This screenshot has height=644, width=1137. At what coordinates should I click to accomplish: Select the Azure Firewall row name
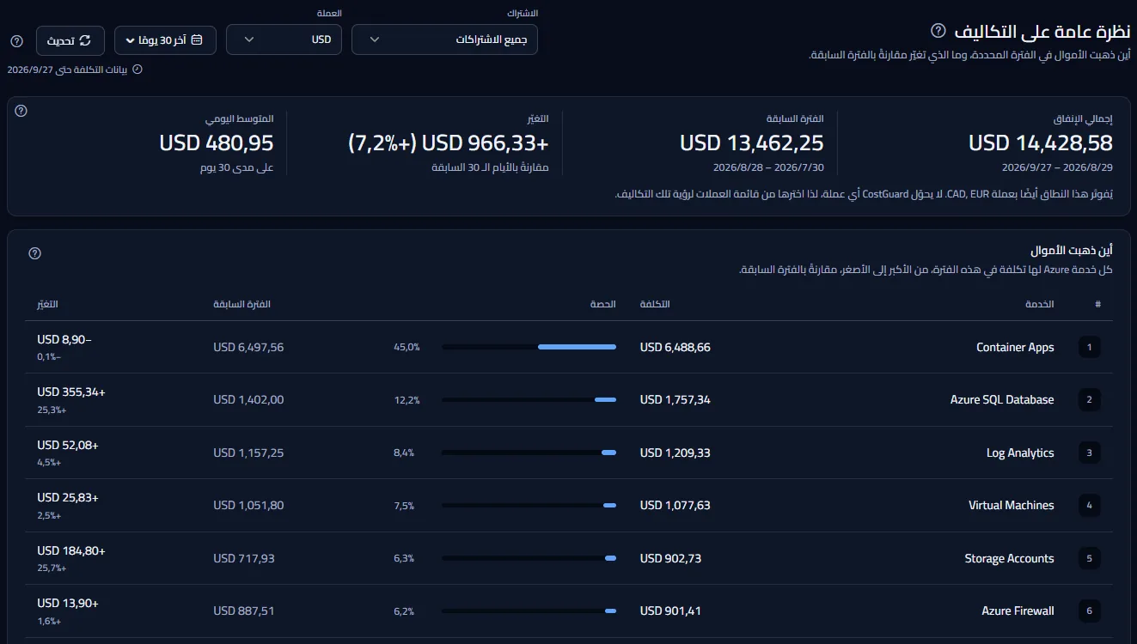[x=1018, y=611]
